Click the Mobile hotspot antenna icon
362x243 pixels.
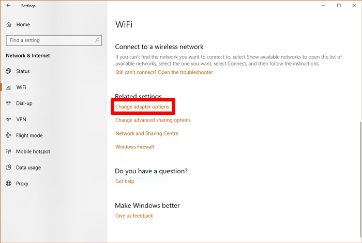click(9, 151)
